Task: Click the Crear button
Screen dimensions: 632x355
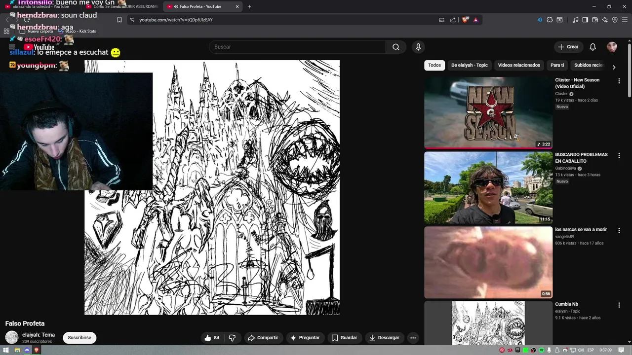Action: [x=568, y=47]
